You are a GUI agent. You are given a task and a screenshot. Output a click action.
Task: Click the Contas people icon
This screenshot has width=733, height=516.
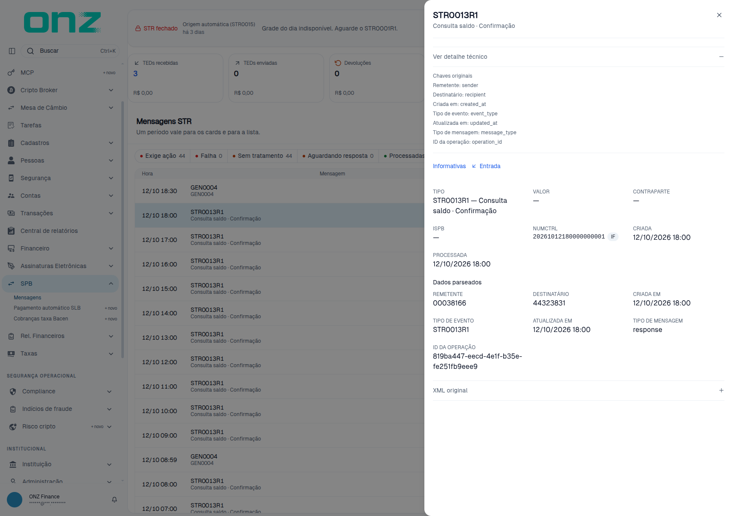(11, 196)
